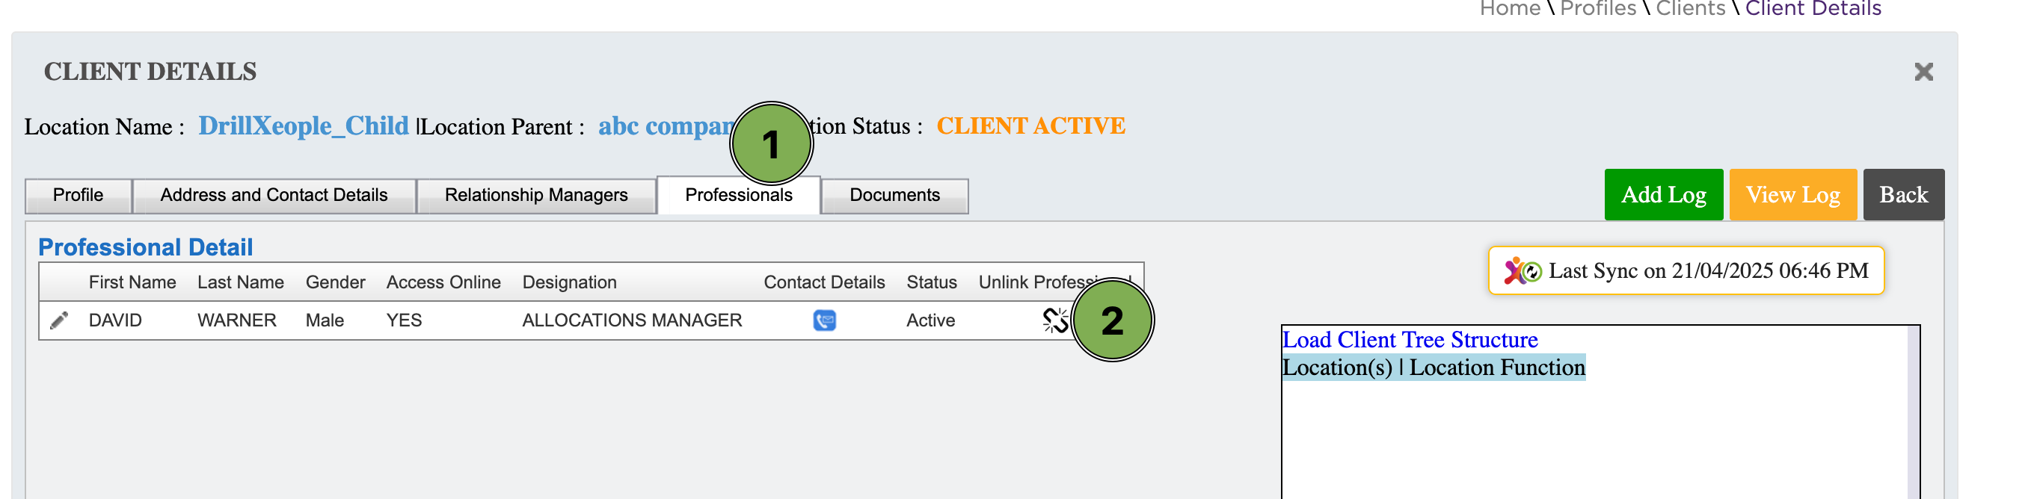Switch to the Profile tab
This screenshot has width=2034, height=499.
pos(79,196)
